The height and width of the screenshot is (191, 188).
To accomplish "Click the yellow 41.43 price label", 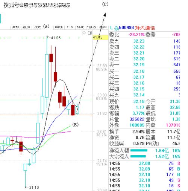I will click(100, 37).
